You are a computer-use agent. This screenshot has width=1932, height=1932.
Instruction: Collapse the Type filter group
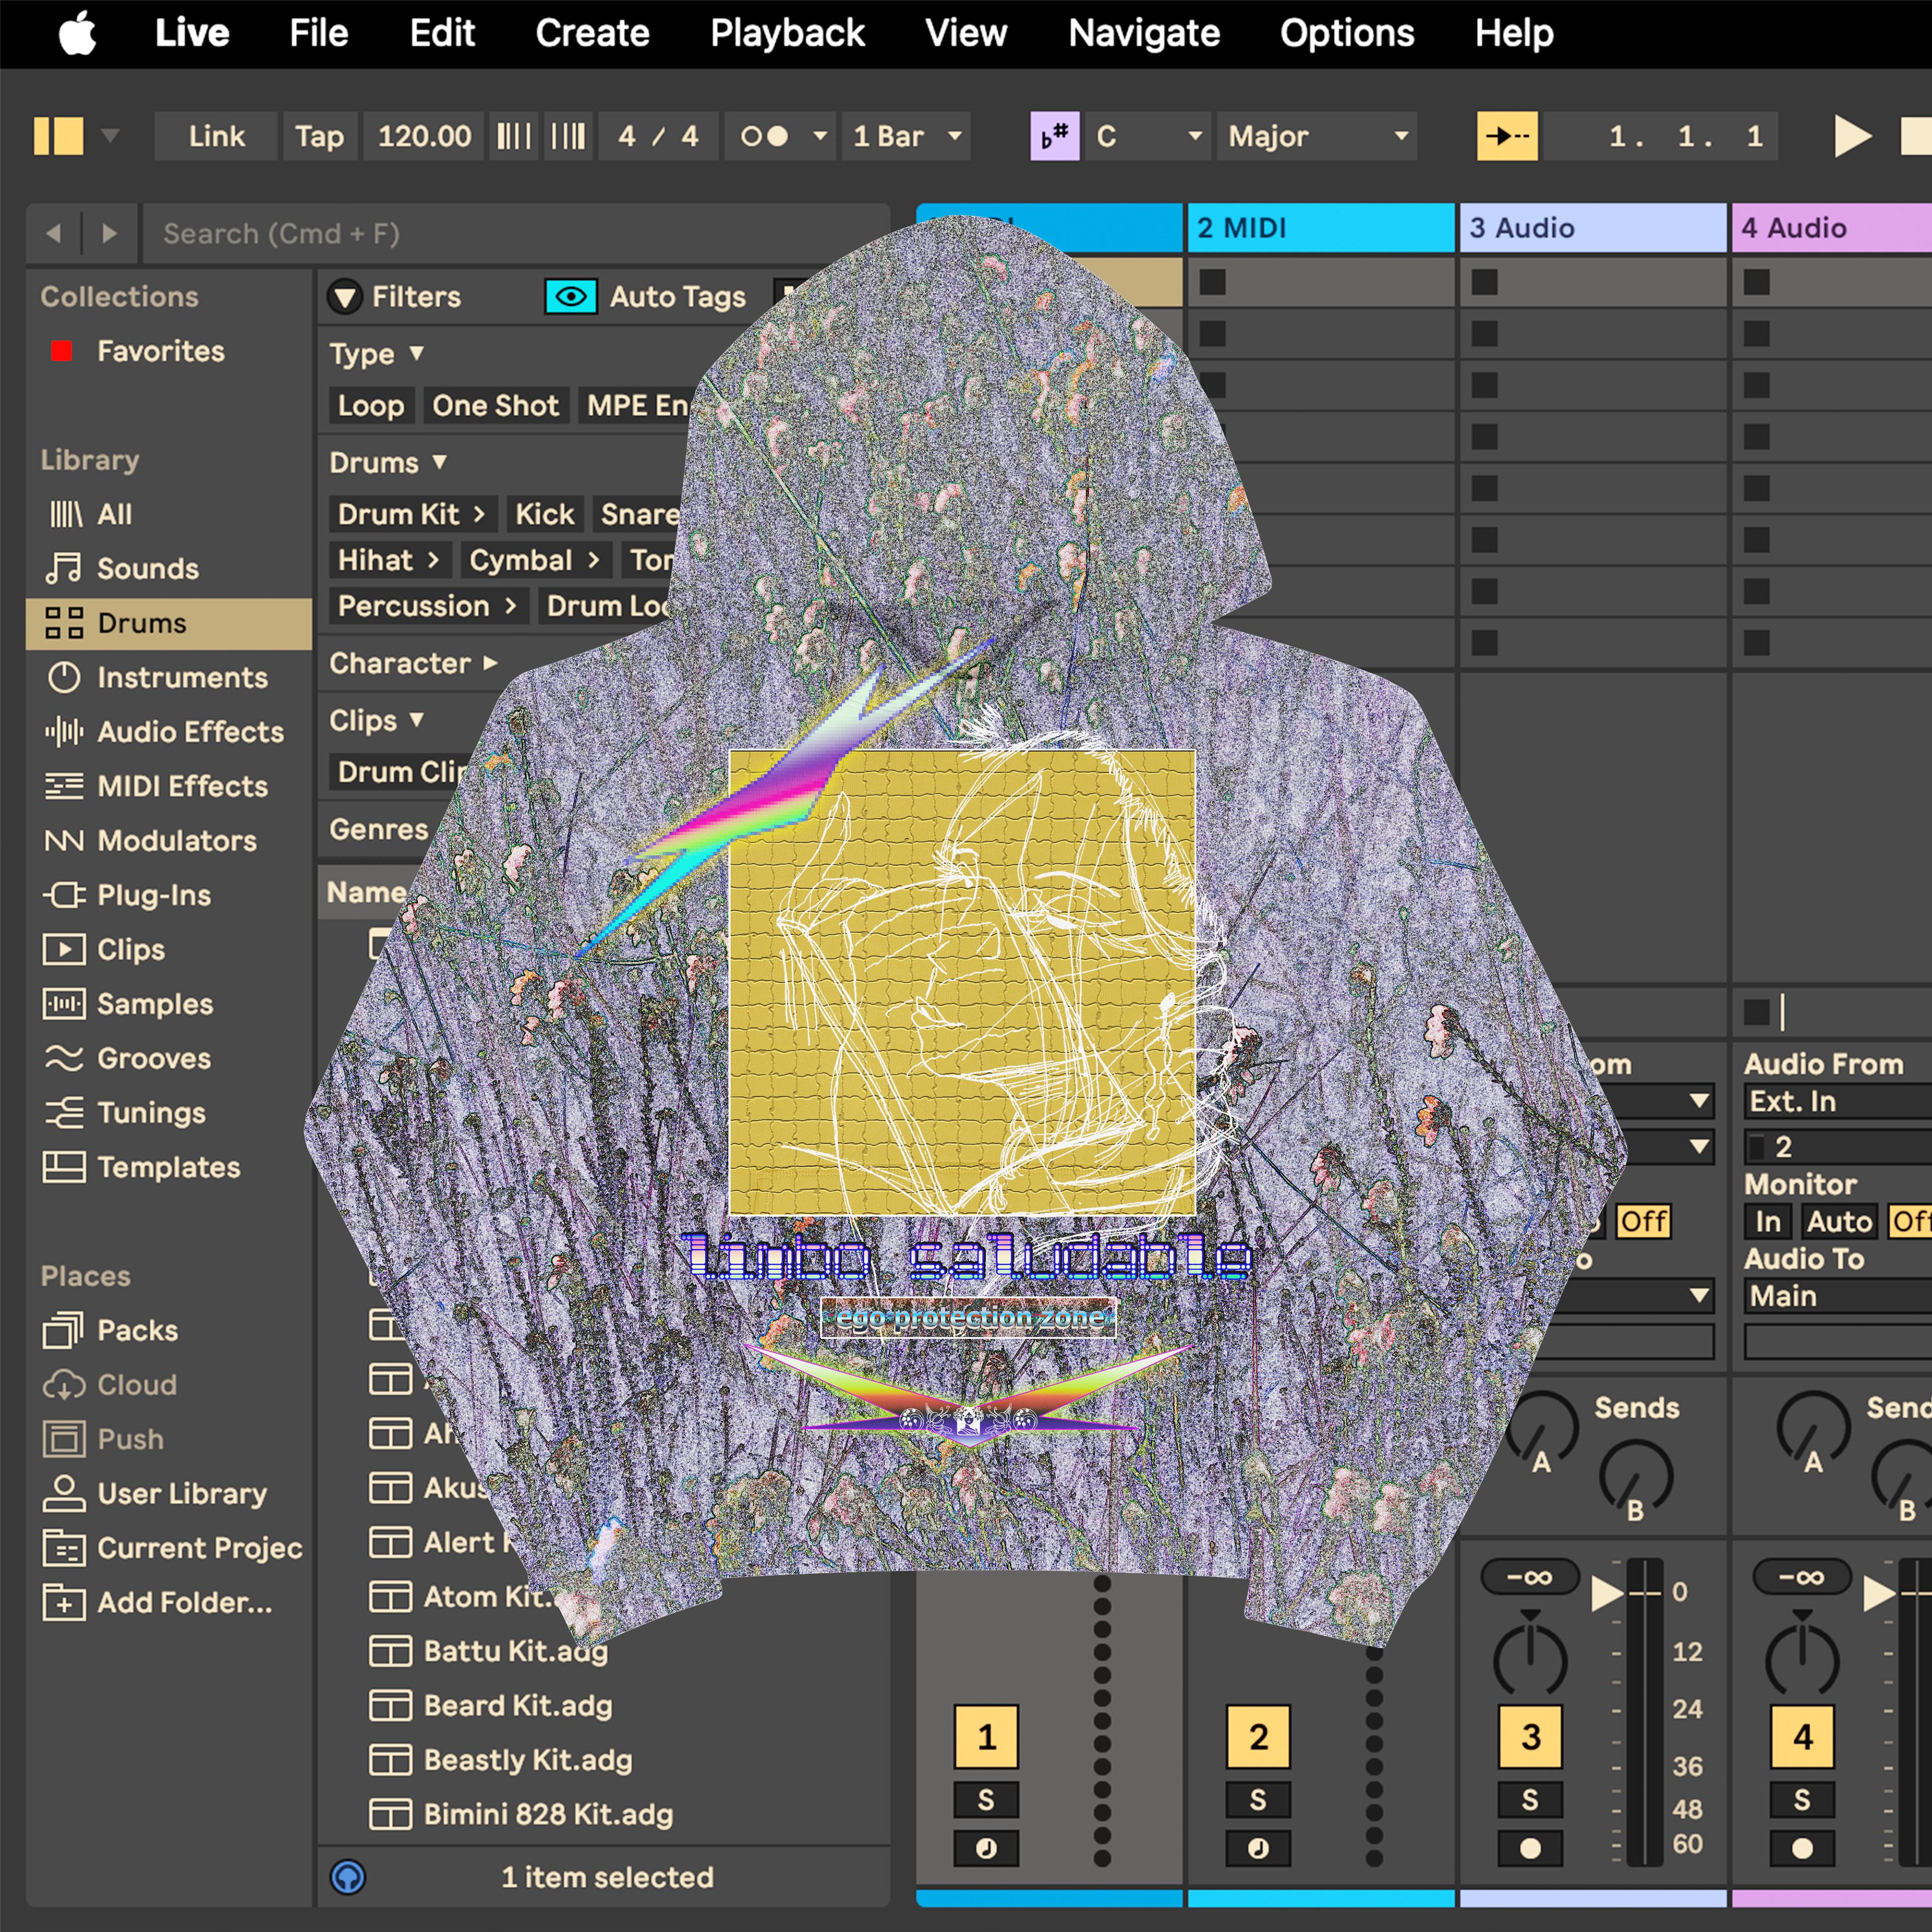pos(417,353)
